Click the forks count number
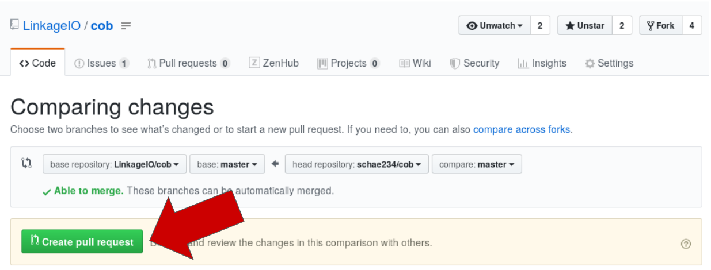The width and height of the screenshot is (711, 270). (691, 26)
